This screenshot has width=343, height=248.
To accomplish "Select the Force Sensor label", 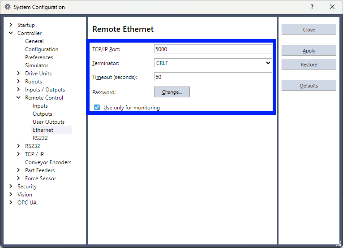I will 40,178.
